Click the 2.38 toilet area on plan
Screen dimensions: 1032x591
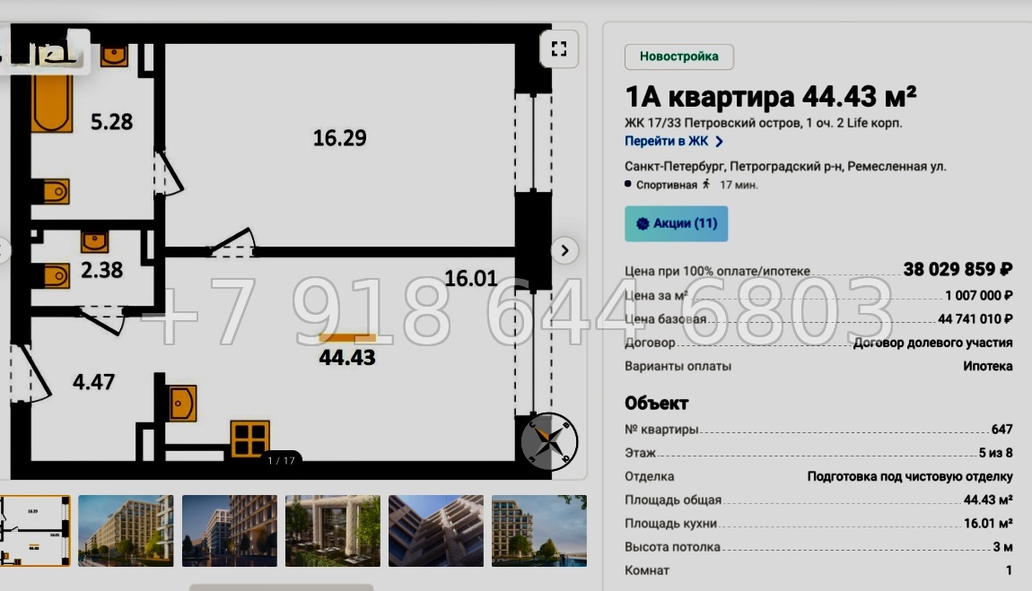pyautogui.click(x=102, y=270)
